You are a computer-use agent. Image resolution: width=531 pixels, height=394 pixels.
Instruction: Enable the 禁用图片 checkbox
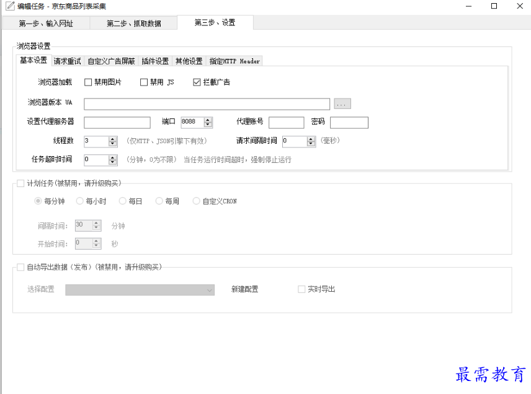(88, 82)
